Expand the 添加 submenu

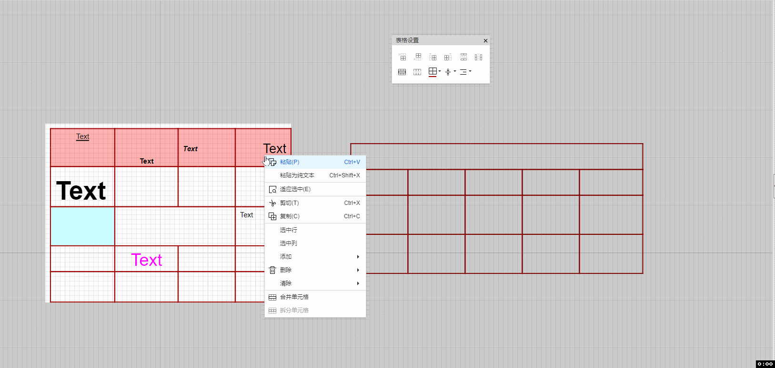pyautogui.click(x=315, y=257)
